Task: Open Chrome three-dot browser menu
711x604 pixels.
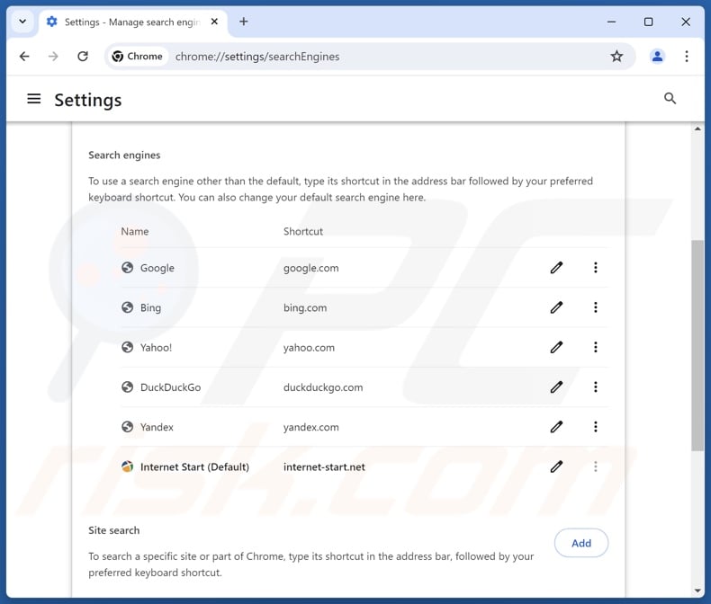Action: tap(687, 57)
